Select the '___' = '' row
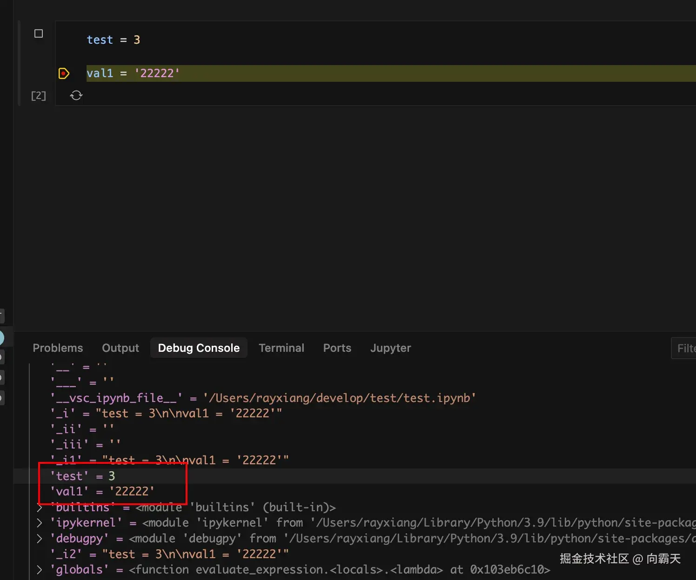This screenshot has height=580, width=696. pyautogui.click(x=82, y=382)
